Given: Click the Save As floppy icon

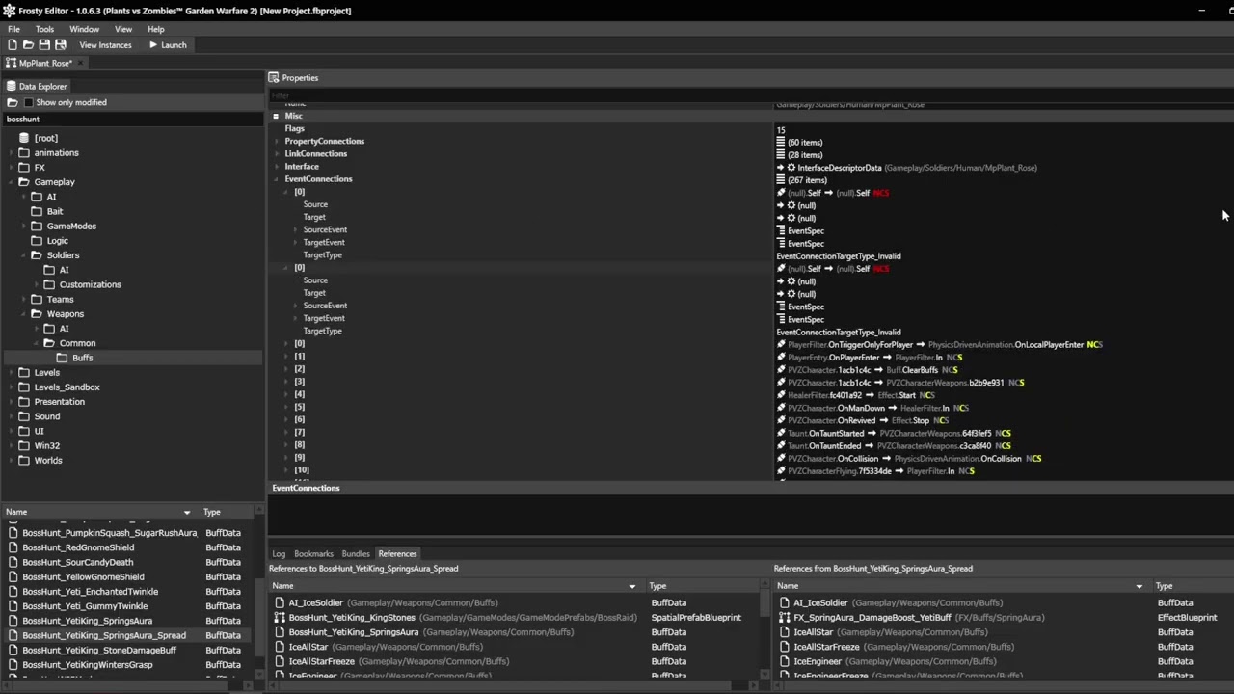Looking at the screenshot, I should click(x=61, y=45).
